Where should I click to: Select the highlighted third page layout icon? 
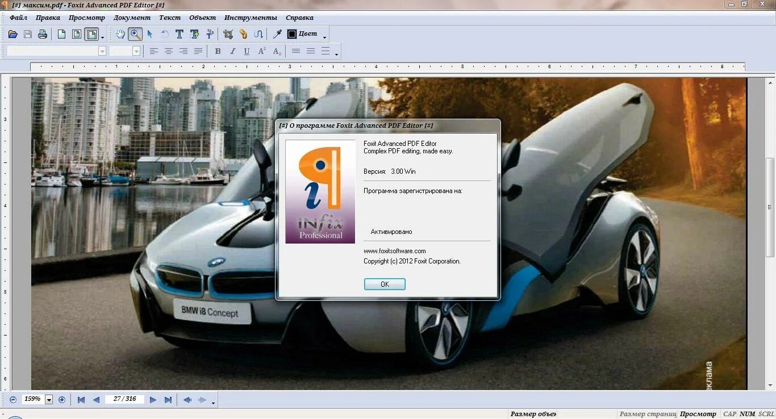91,34
